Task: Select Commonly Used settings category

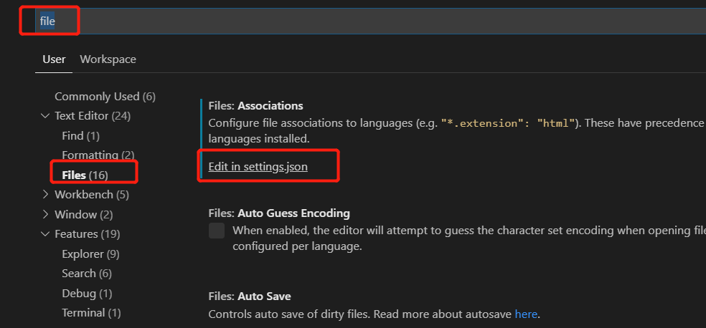Action: tap(105, 97)
